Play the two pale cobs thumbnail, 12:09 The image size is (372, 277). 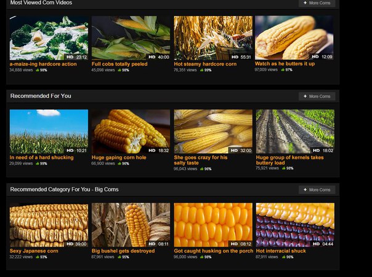(x=294, y=37)
